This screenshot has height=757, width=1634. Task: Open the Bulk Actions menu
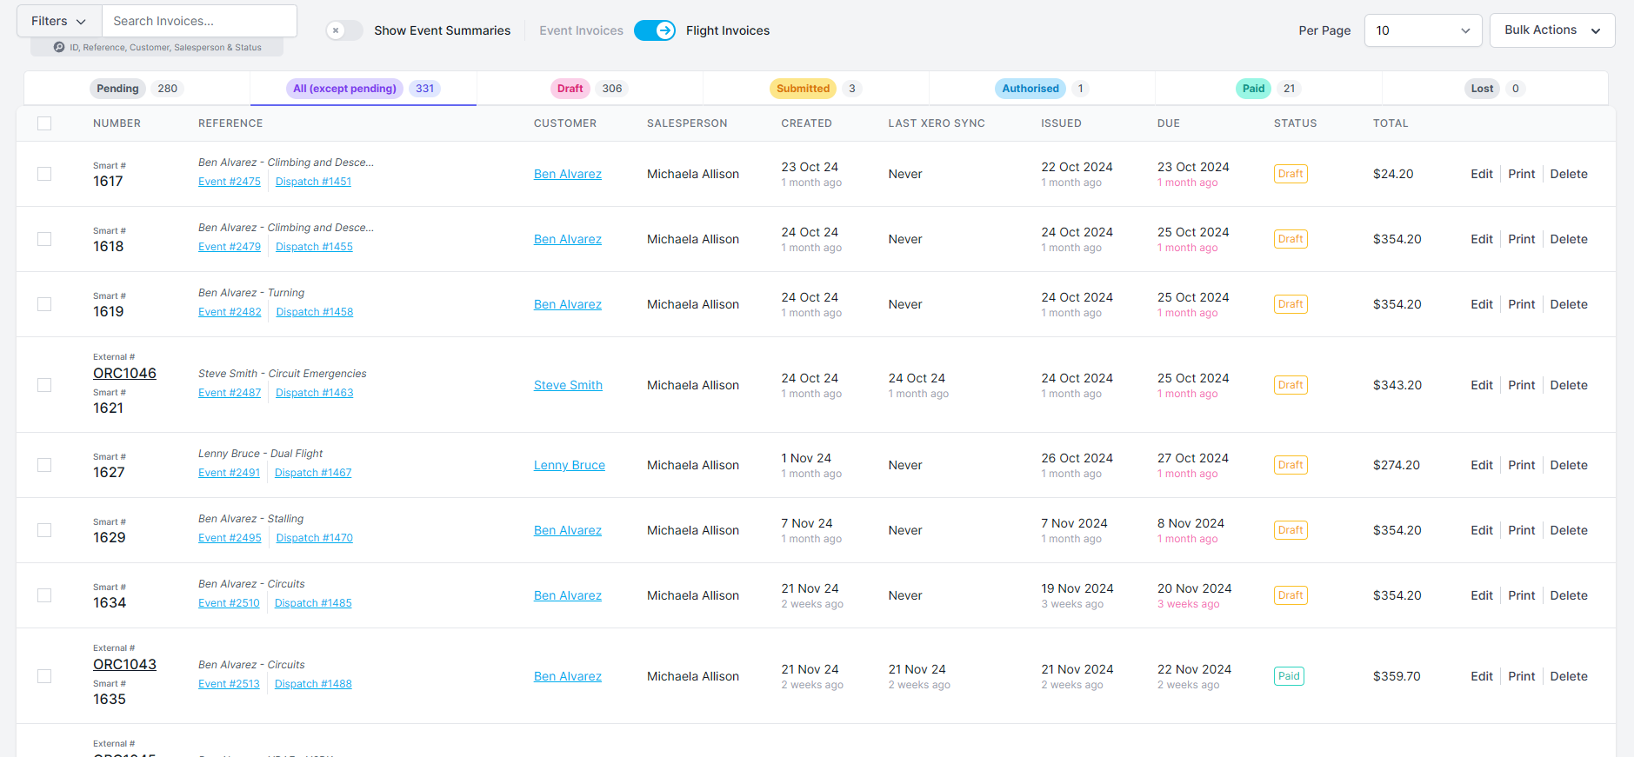click(1551, 30)
